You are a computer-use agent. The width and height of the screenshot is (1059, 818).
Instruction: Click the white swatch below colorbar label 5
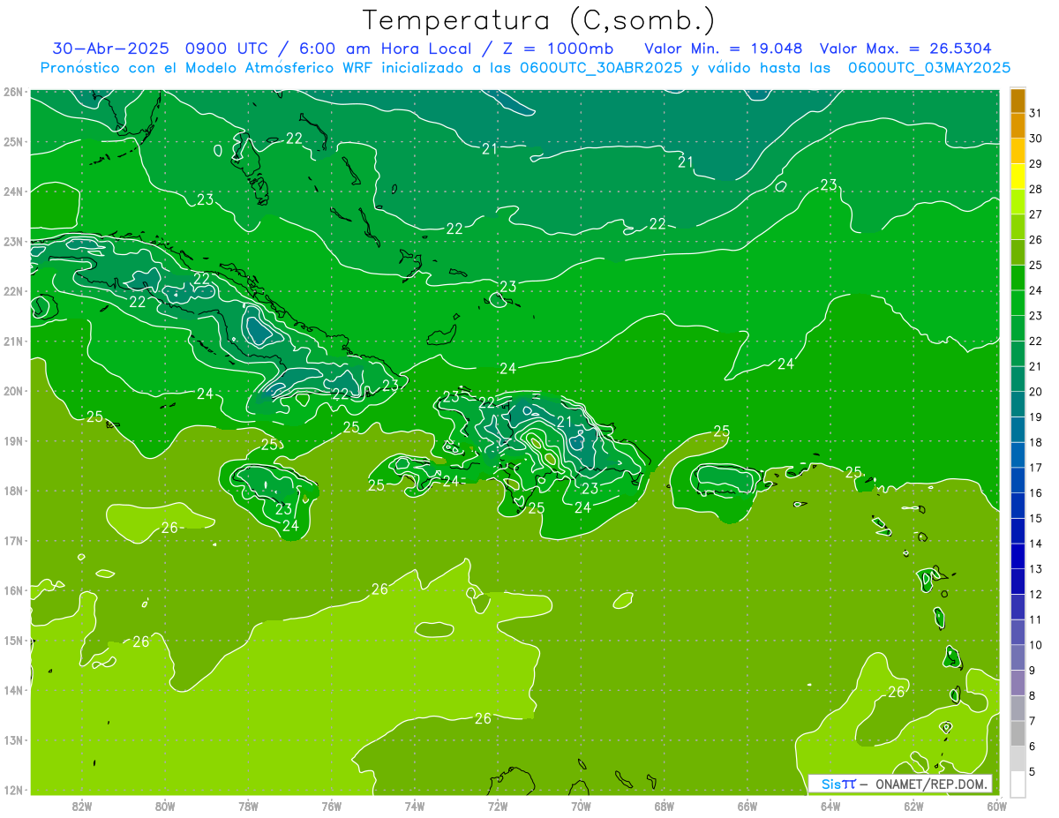1018,784
